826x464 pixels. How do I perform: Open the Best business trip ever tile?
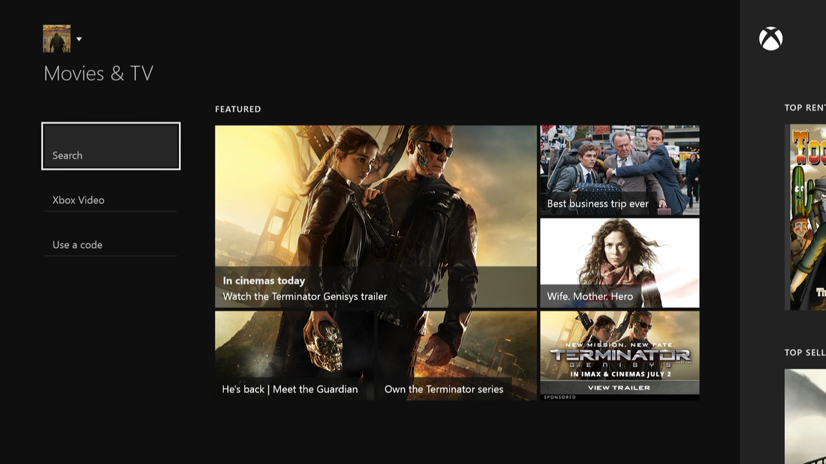pyautogui.click(x=618, y=168)
